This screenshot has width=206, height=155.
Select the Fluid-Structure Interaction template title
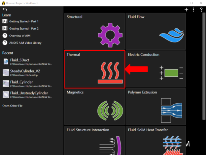(88, 130)
